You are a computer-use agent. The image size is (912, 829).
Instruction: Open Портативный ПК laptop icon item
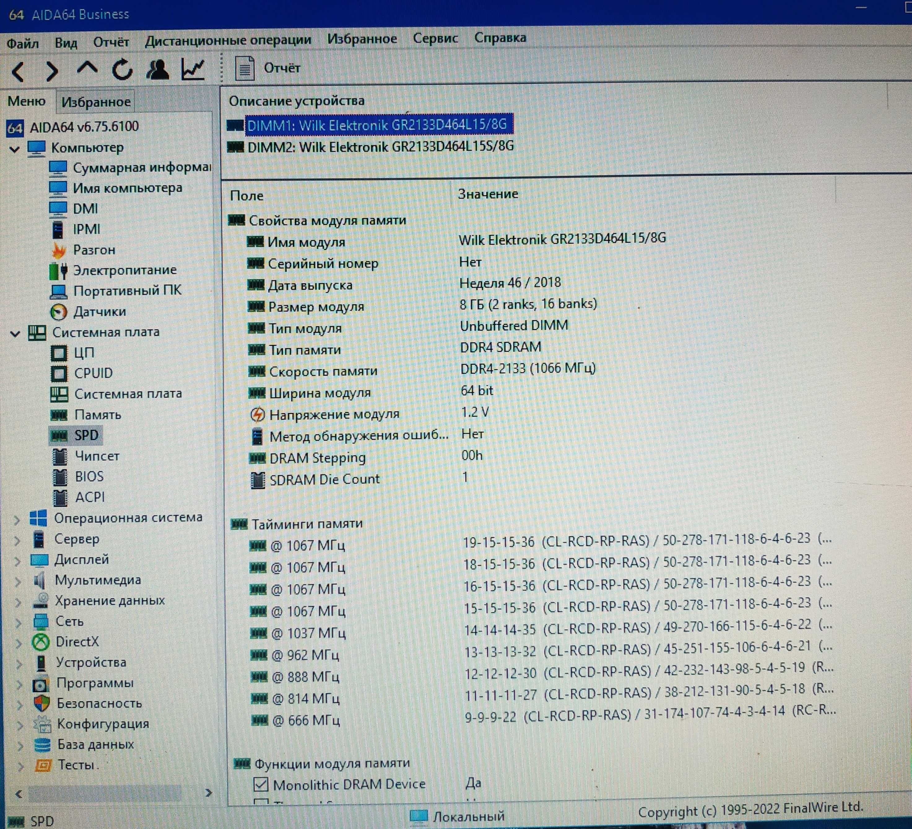59,291
